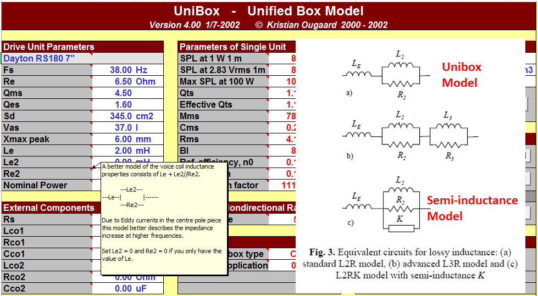Select the Cco1 label cell
This screenshot has width=538, height=296.
(x=47, y=254)
